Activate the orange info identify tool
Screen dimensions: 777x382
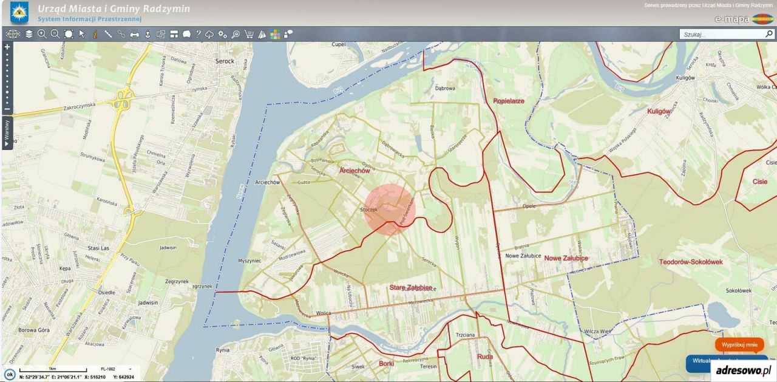[x=94, y=34]
